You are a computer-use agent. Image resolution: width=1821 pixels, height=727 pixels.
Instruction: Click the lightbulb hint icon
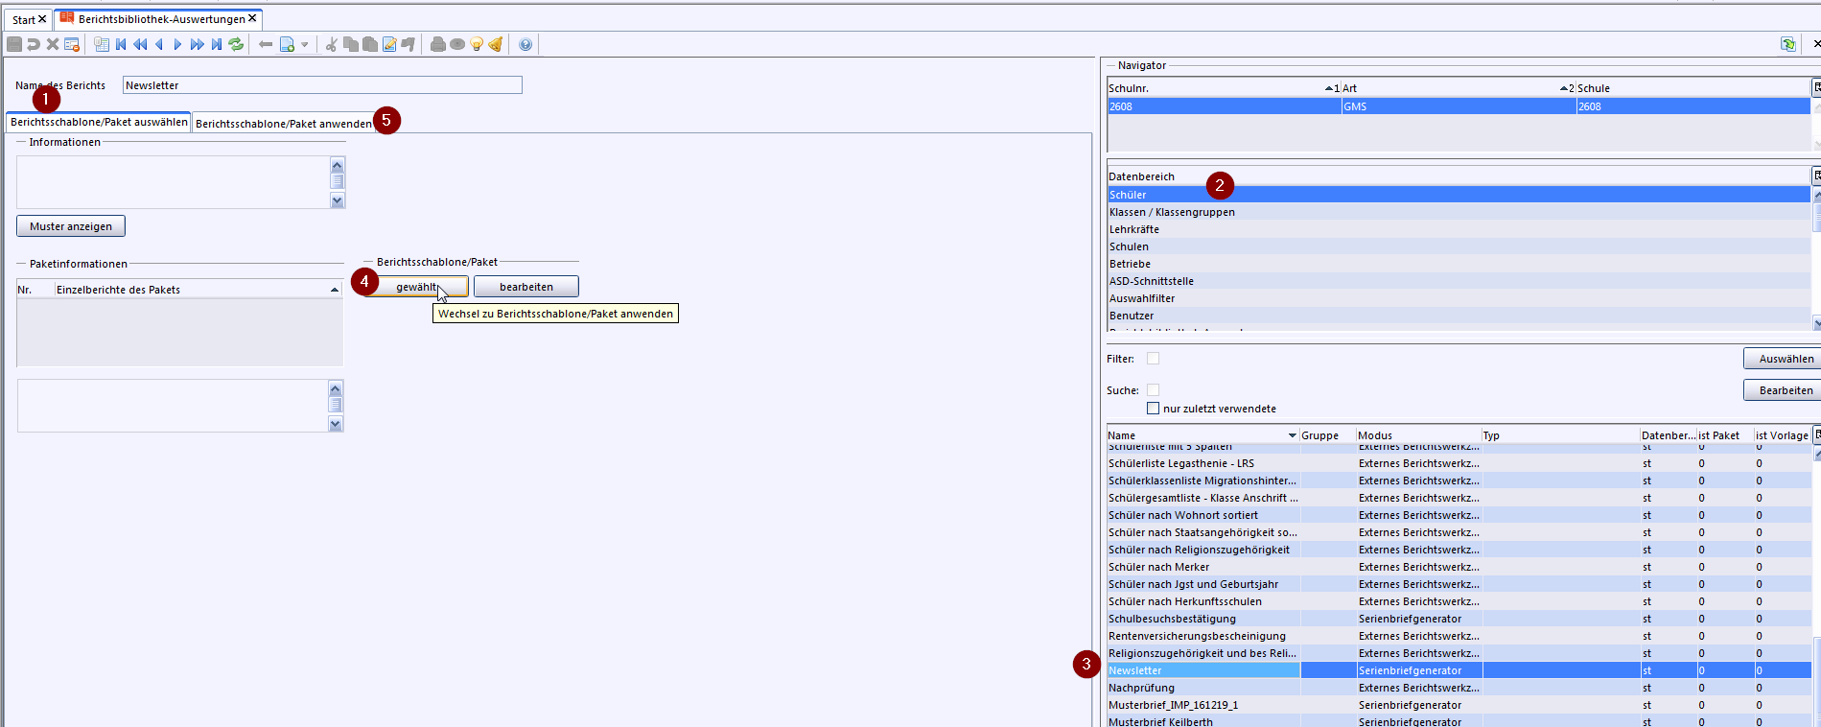pos(477,44)
